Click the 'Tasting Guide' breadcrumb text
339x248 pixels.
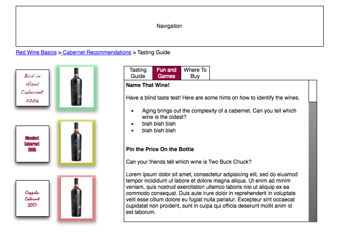point(153,52)
